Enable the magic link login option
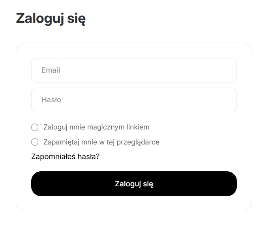This screenshot has width=270, height=225. pyautogui.click(x=35, y=127)
